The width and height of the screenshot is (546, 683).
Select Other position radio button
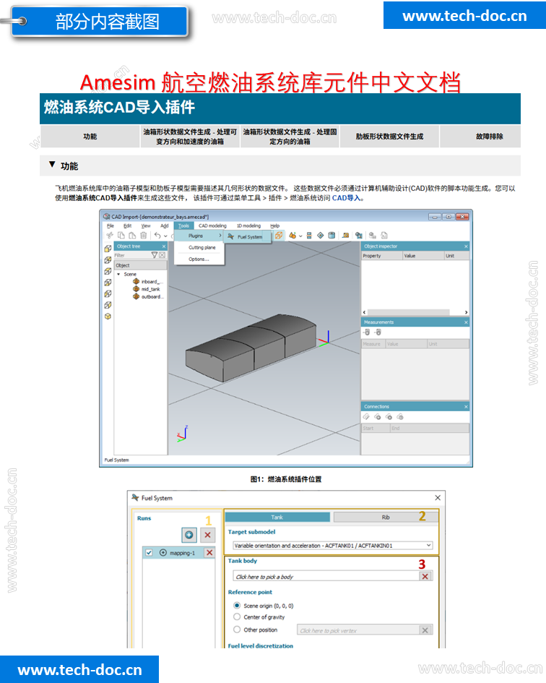coord(237,630)
